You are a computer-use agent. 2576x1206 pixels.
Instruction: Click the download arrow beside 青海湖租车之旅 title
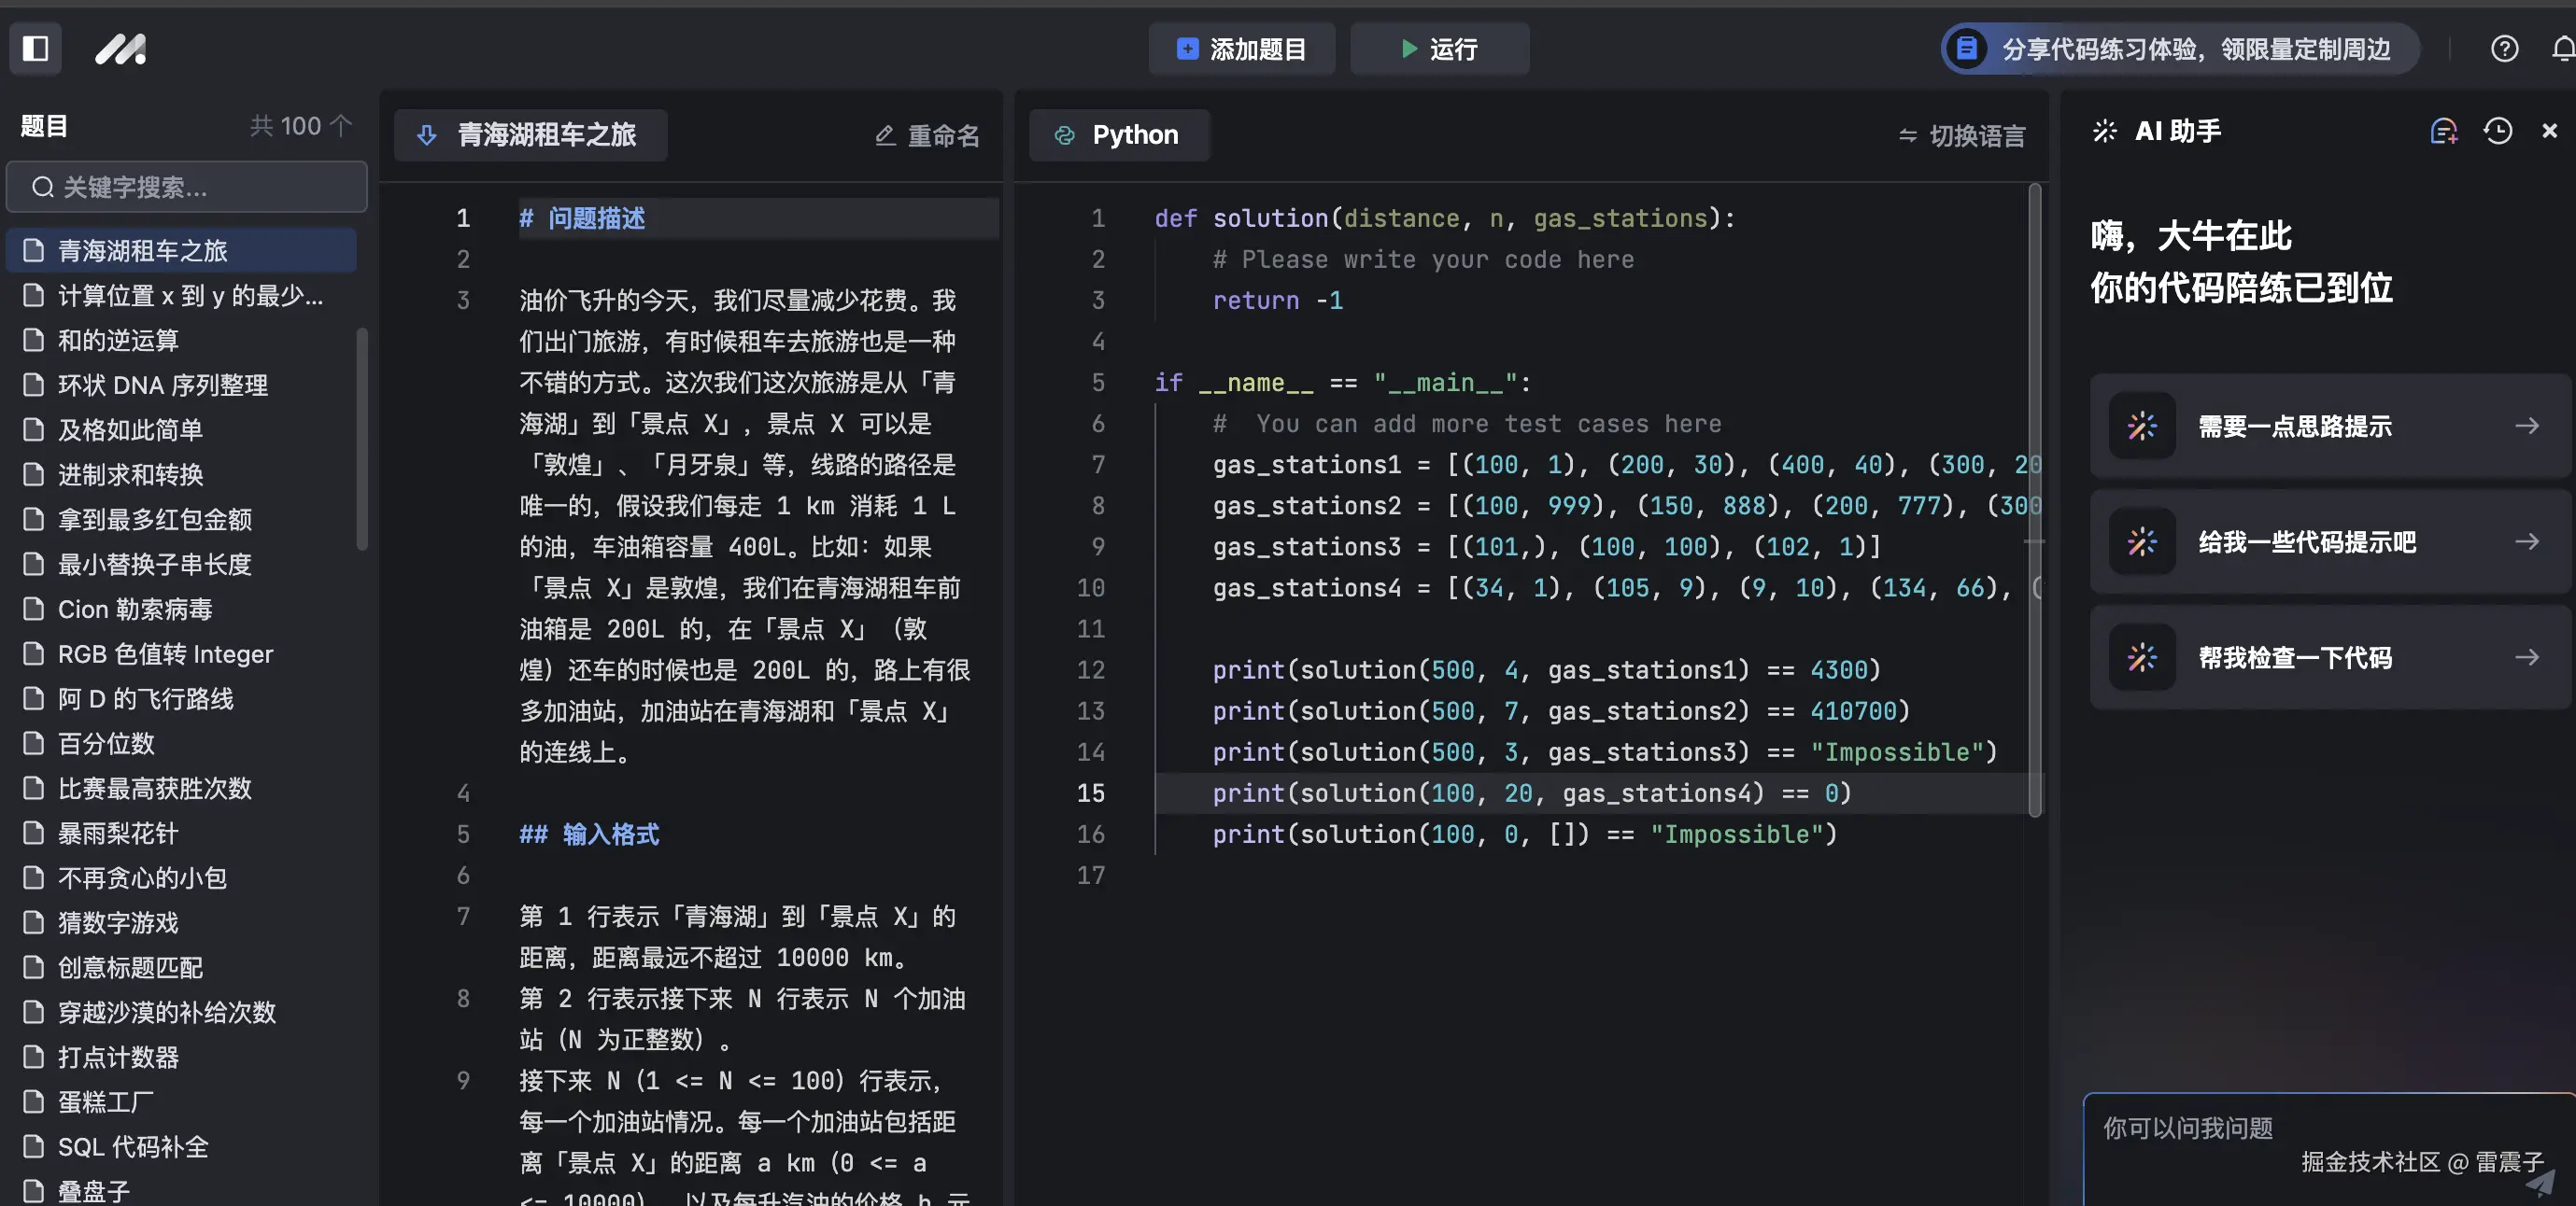427,136
